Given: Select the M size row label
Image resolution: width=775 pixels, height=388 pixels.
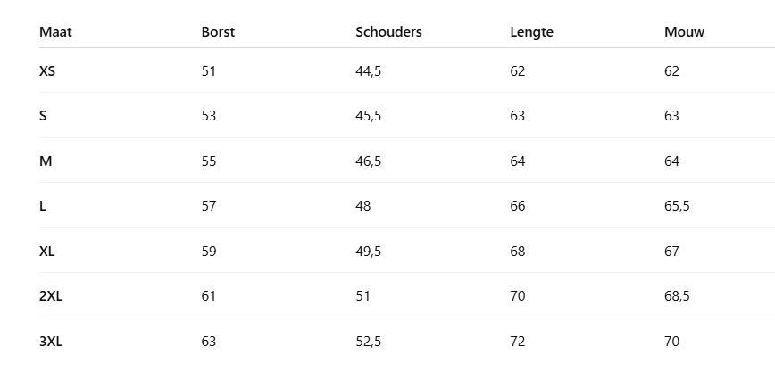Looking at the screenshot, I should pos(46,161).
